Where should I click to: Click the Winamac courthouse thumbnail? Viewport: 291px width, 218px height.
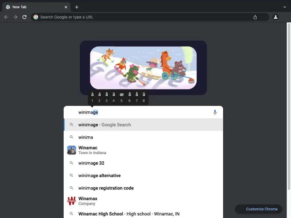[x=72, y=150]
